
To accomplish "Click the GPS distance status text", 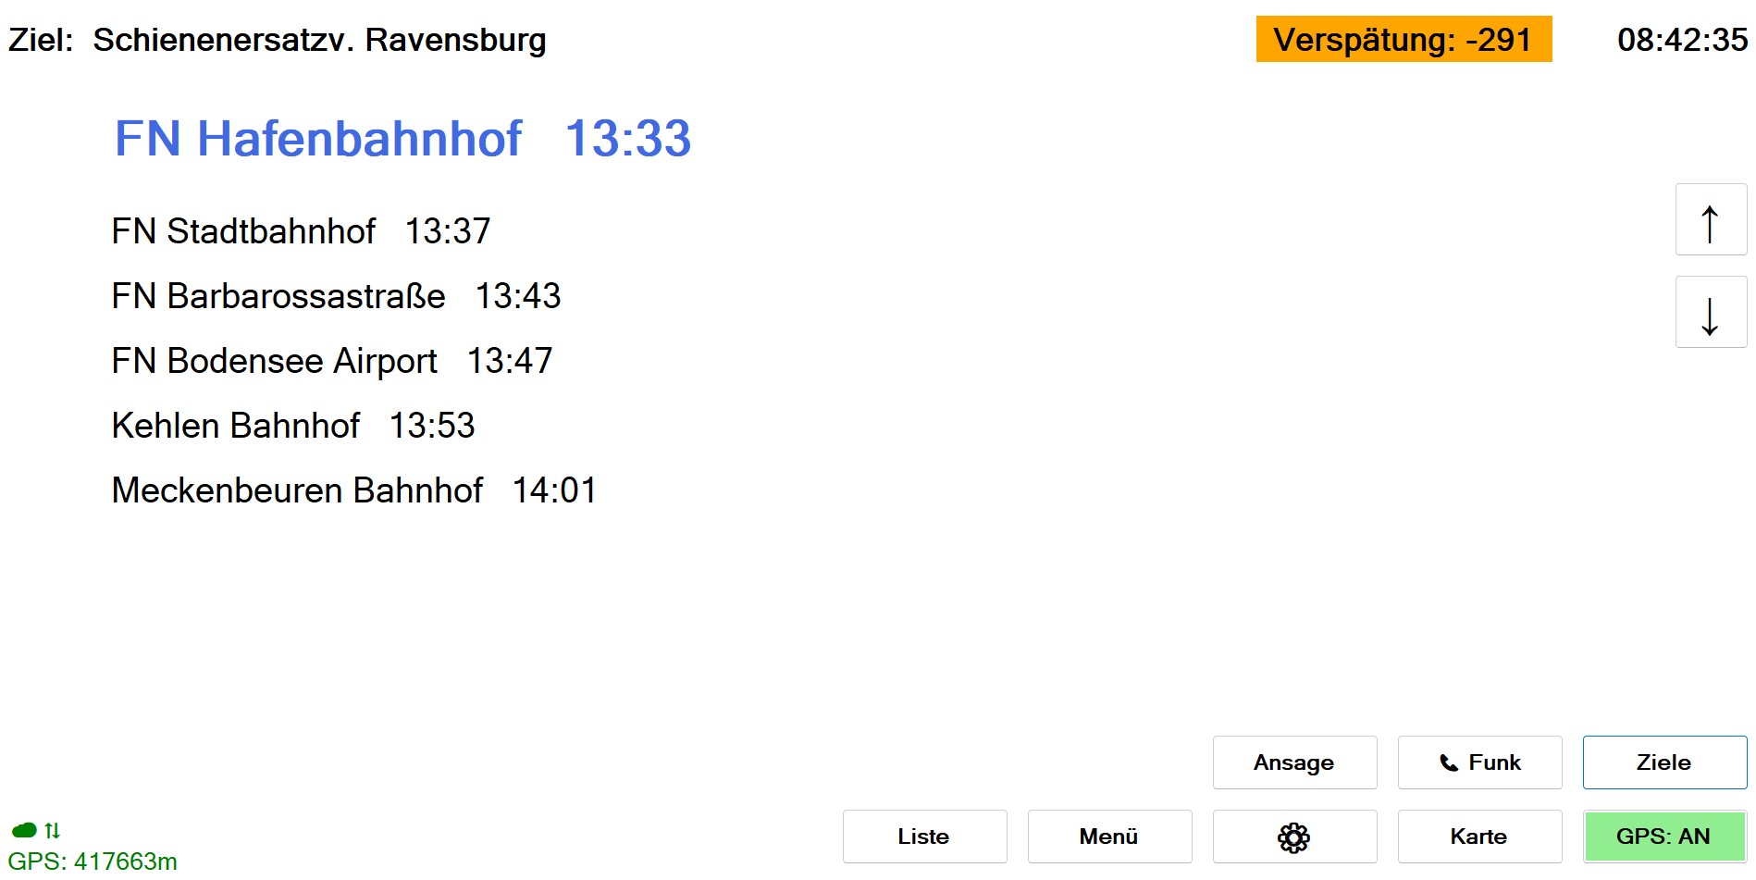I will (93, 861).
